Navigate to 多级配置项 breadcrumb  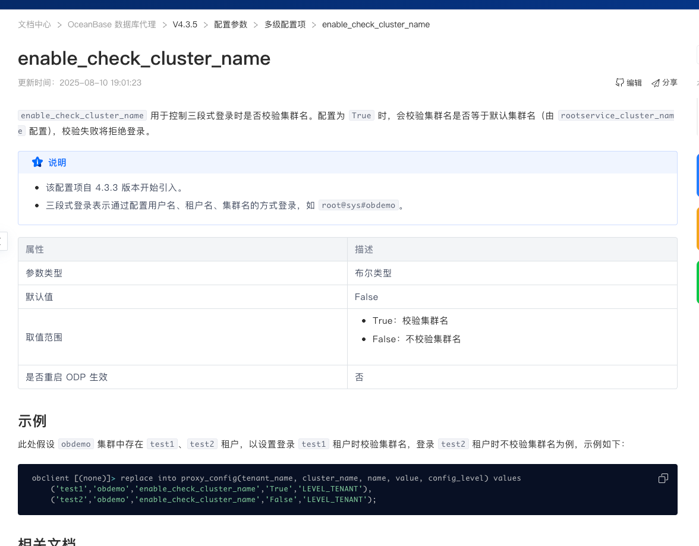[285, 24]
